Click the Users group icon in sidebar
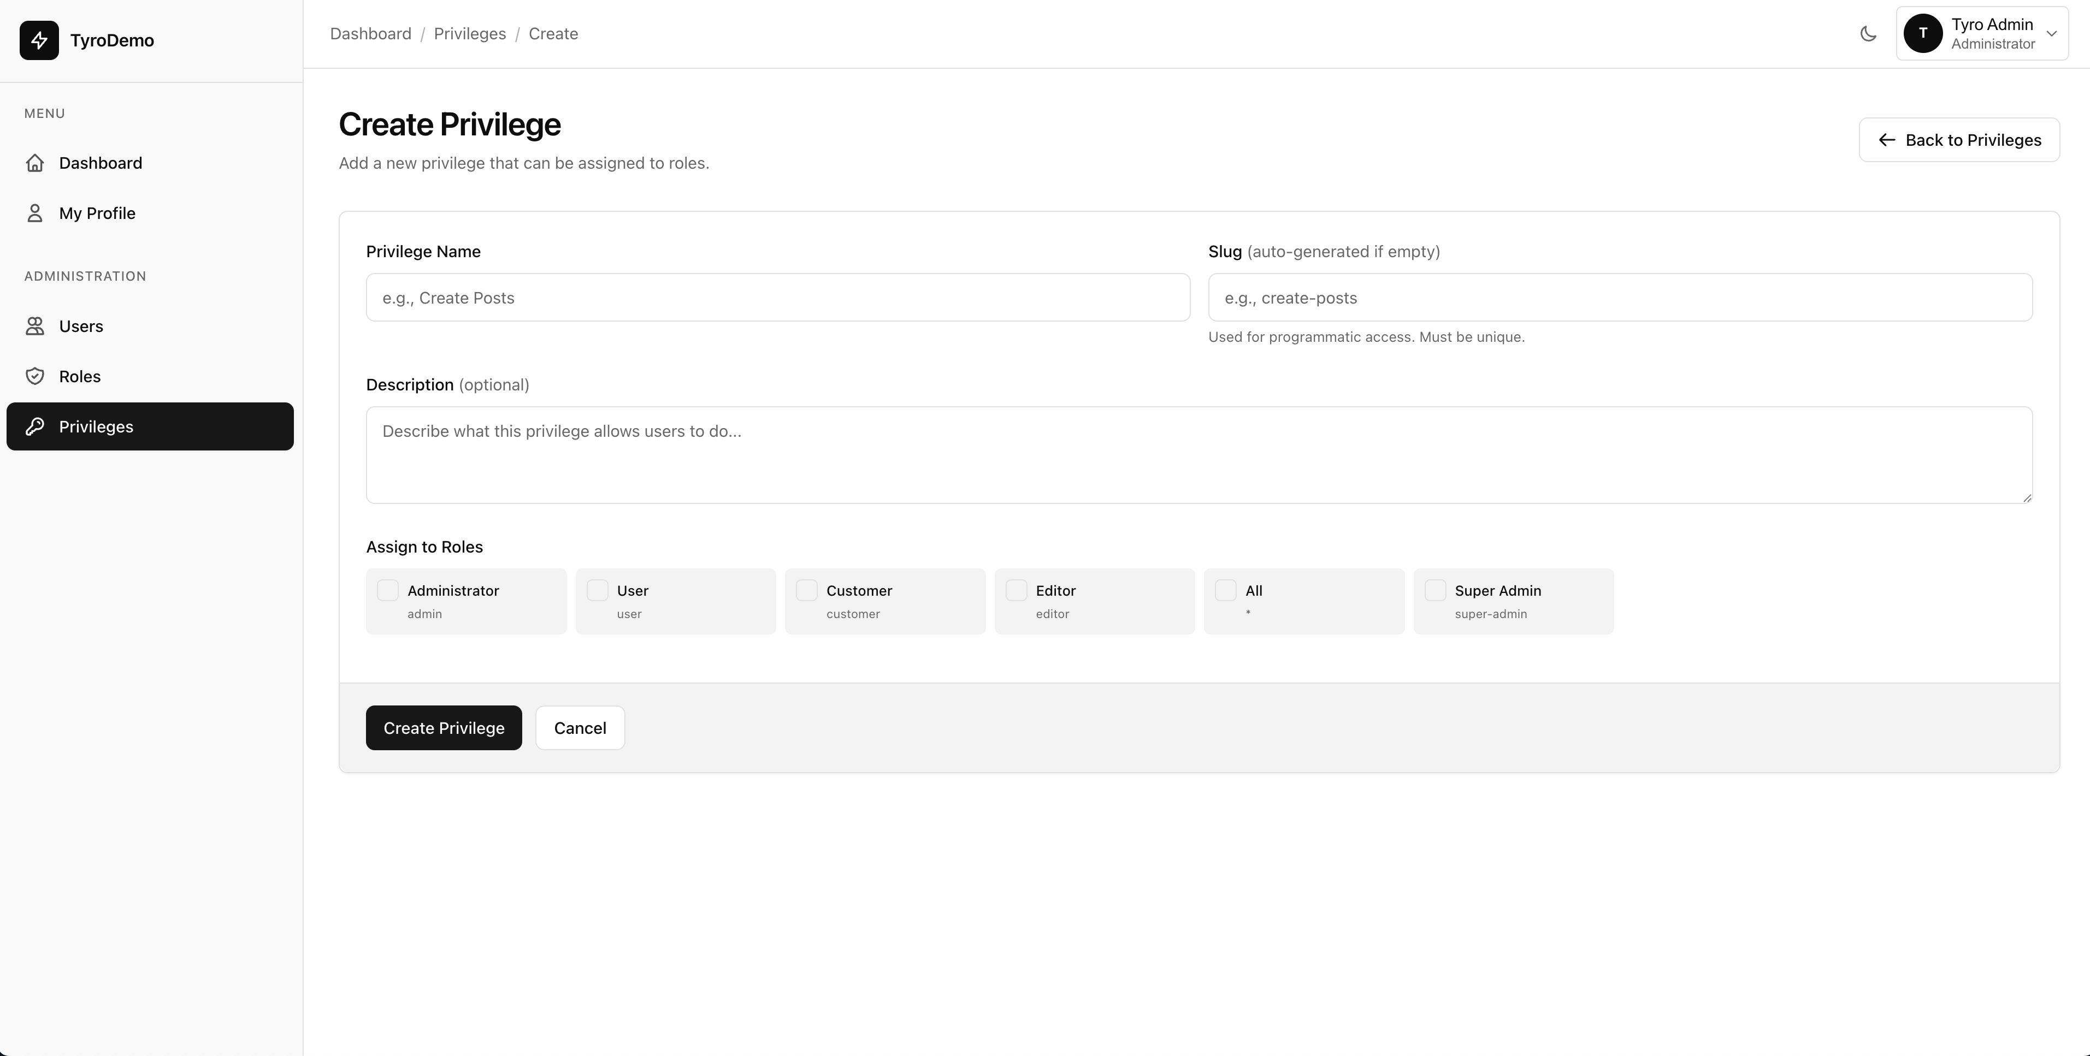Image resolution: width=2090 pixels, height=1056 pixels. (x=35, y=326)
